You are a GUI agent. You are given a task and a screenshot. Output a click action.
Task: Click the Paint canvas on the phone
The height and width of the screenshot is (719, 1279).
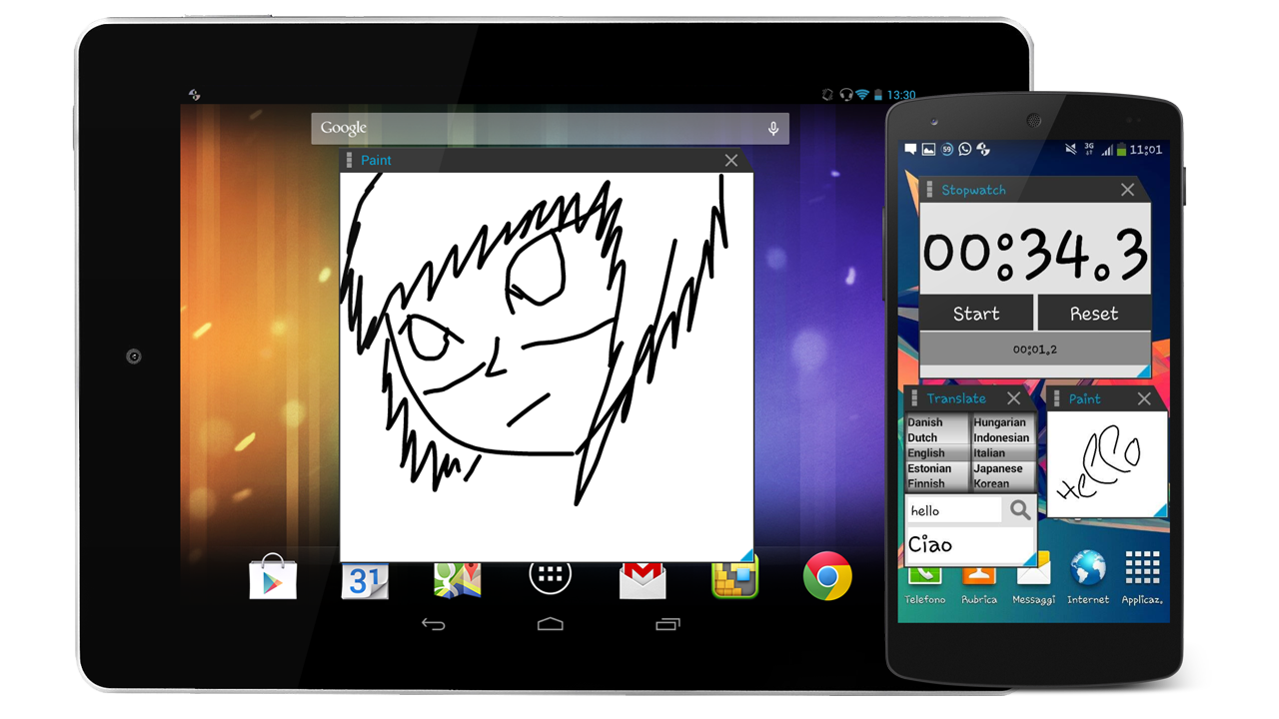[x=1106, y=464]
